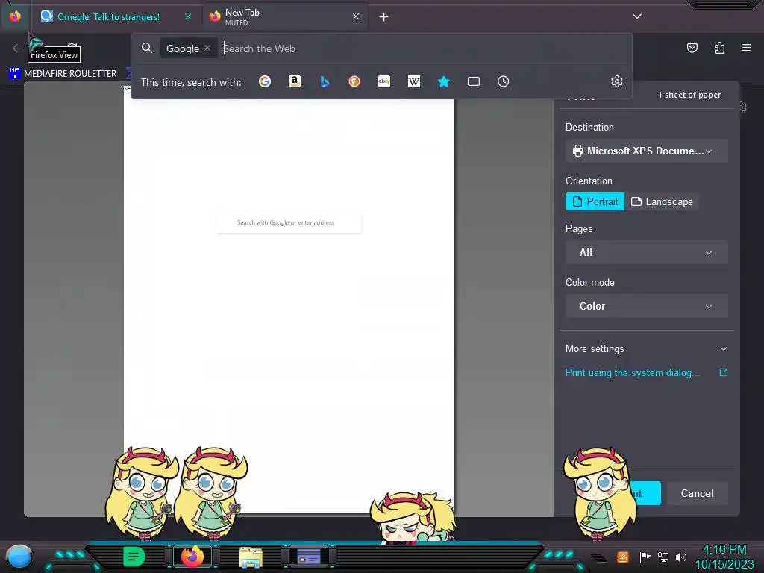Open the green notes app in taskbar

(x=134, y=557)
